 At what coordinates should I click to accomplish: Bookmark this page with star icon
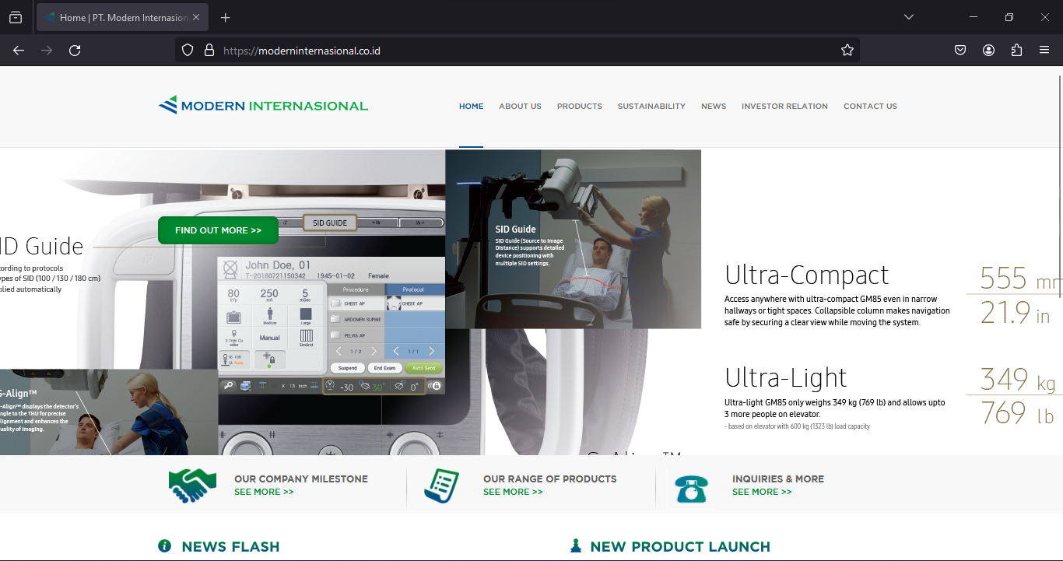[847, 51]
